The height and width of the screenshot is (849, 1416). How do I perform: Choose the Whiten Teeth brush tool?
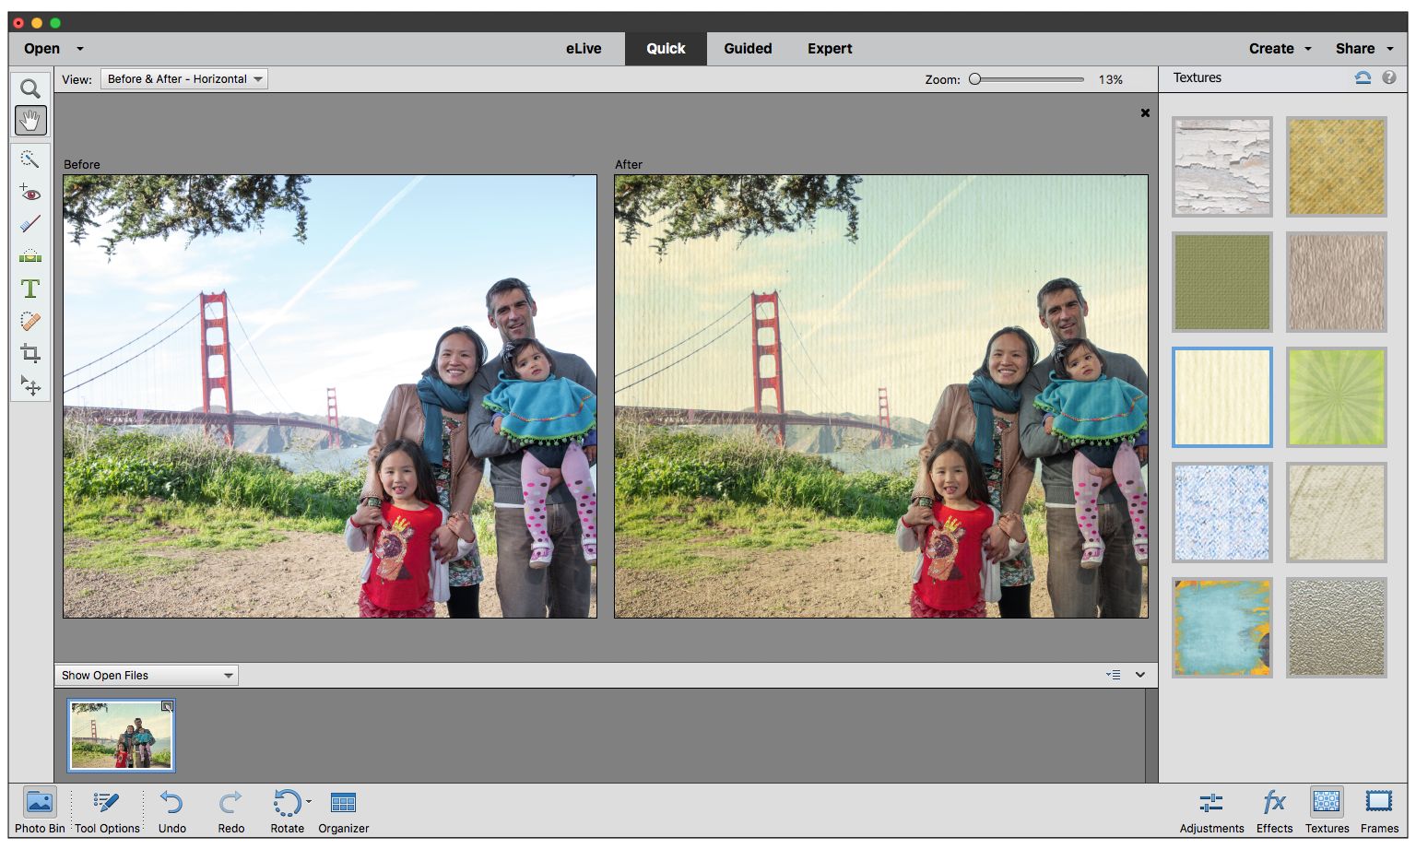pos(30,224)
